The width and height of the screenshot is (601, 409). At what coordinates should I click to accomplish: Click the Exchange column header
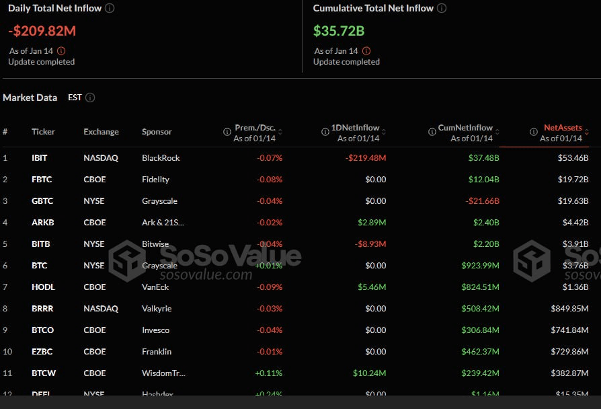tap(102, 132)
